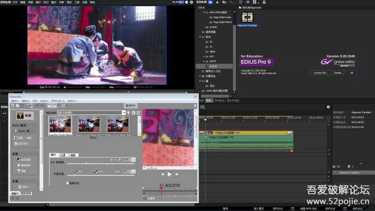
Task: Click the timeline settings icon above the ruler
Action: [203, 107]
